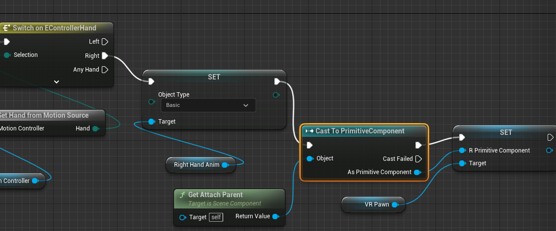Select Switch on EControllerHand node title
Image resolution: width=556 pixels, height=231 pixels.
(54, 28)
